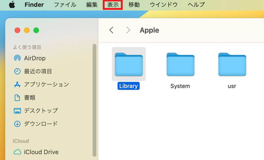Close the Finder window with red button
The image size is (264, 160).
coord(17,30)
